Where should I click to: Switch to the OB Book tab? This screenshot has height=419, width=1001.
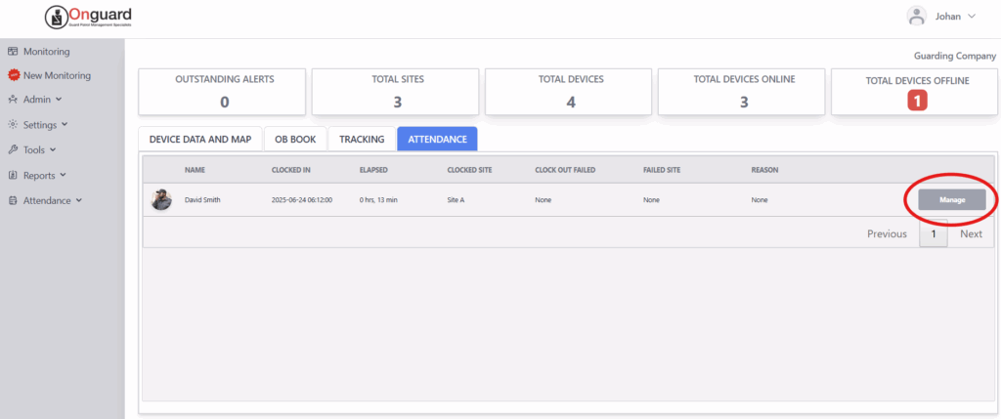tap(295, 139)
